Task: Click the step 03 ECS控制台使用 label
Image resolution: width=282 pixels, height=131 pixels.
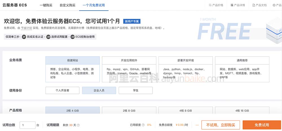Action: tap(83, 37)
